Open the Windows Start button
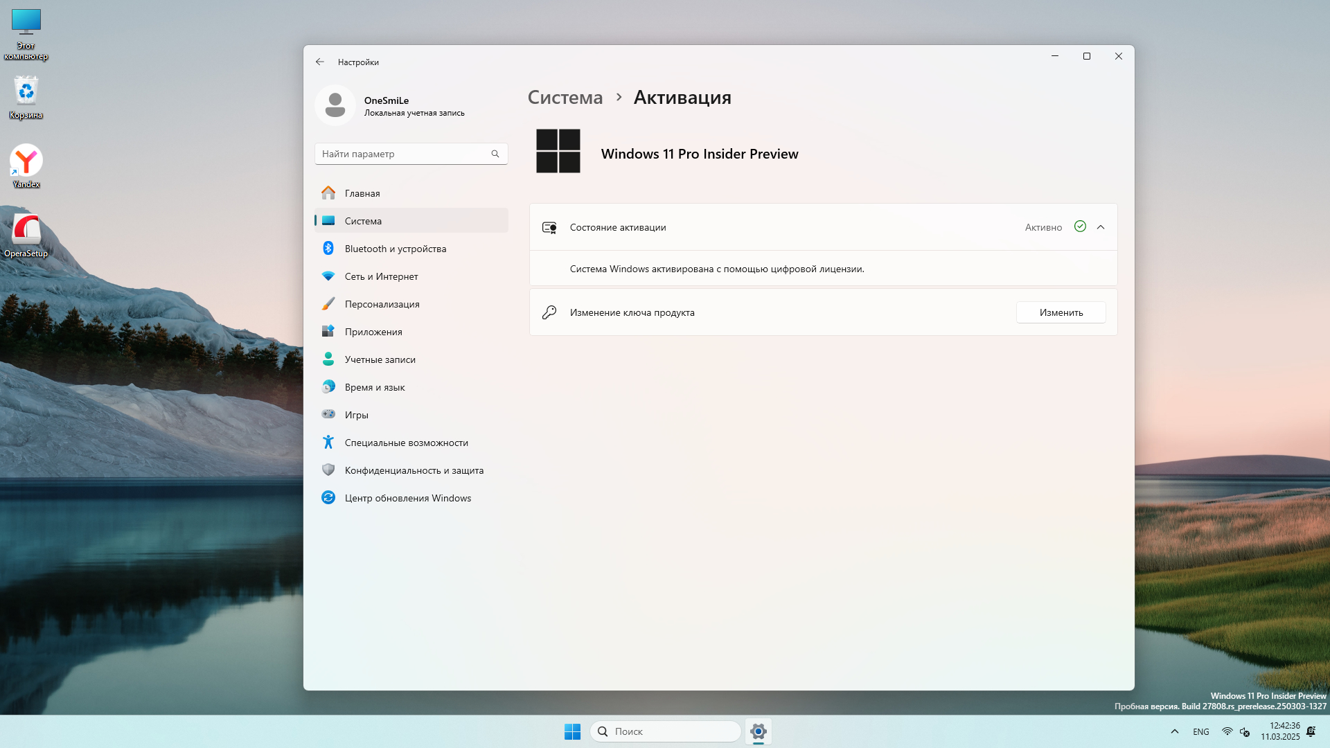The width and height of the screenshot is (1330, 748). [572, 731]
